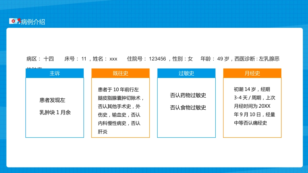Click the 月经史 orange card header
308x173 pixels.
pyautogui.click(x=252, y=73)
